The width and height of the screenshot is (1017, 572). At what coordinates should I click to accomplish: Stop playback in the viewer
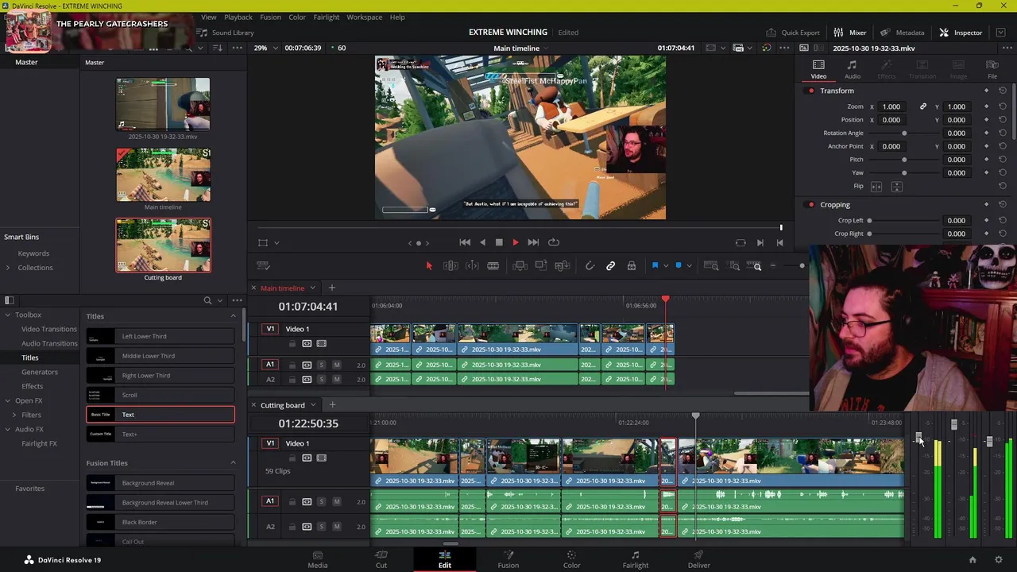499,242
